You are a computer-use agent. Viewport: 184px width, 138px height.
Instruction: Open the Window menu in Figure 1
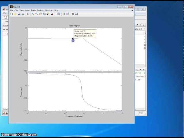click(x=49, y=10)
